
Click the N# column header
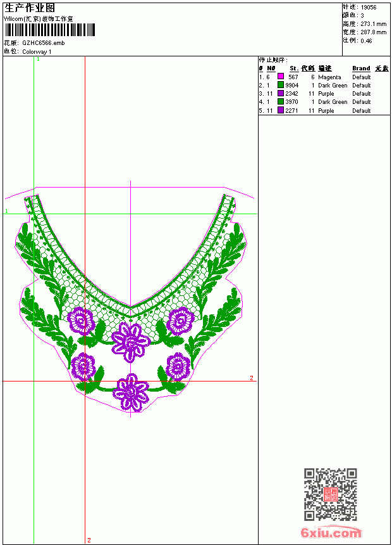coord(271,68)
